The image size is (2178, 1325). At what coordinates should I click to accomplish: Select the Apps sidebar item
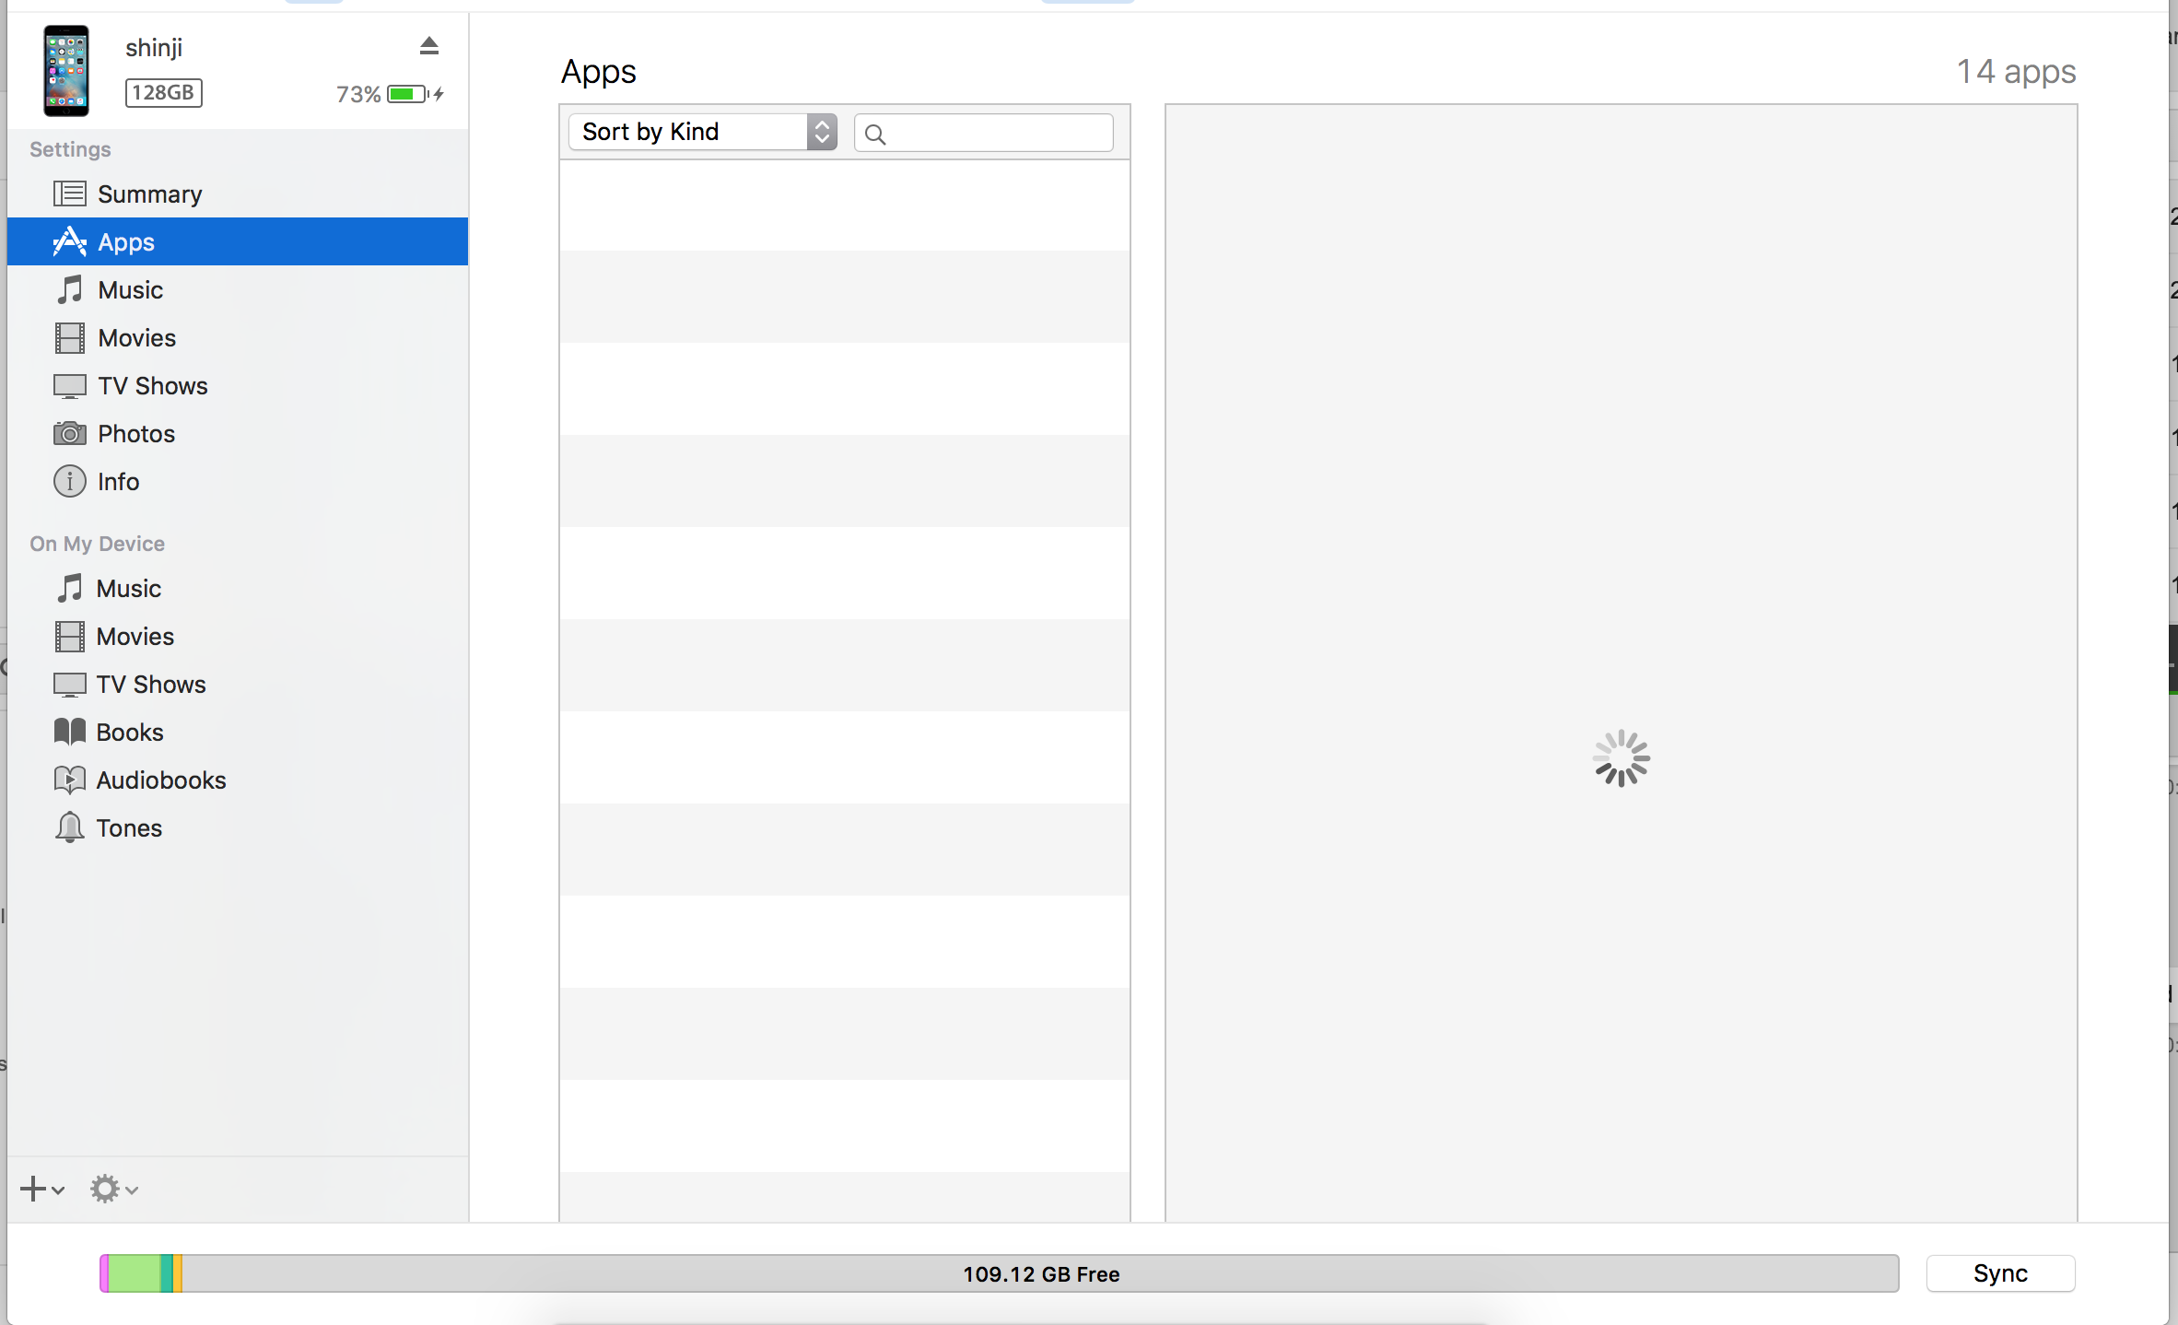point(126,242)
